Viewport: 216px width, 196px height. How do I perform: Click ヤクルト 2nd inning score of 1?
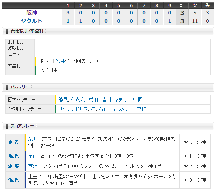[x=81, y=21]
